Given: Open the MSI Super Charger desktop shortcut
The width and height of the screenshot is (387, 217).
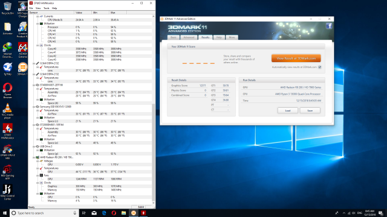Looking at the screenshot, I should pos(22,10).
